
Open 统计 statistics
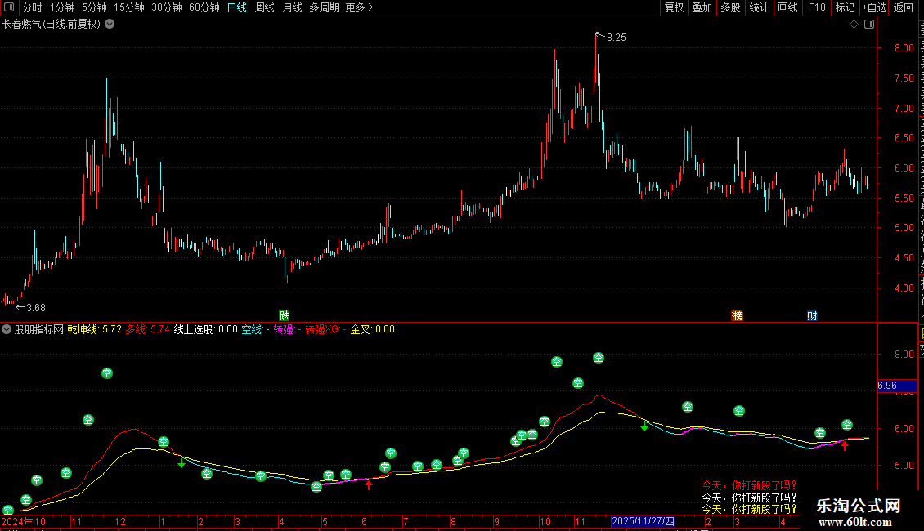[x=758, y=7]
